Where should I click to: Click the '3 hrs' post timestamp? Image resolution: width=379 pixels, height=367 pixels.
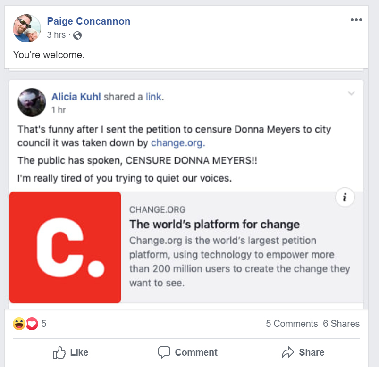(x=56, y=35)
